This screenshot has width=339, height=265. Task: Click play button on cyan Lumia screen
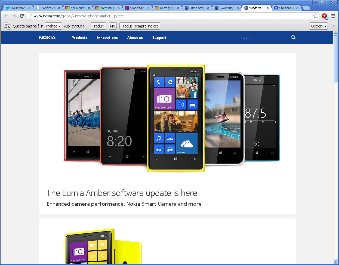coord(257,144)
